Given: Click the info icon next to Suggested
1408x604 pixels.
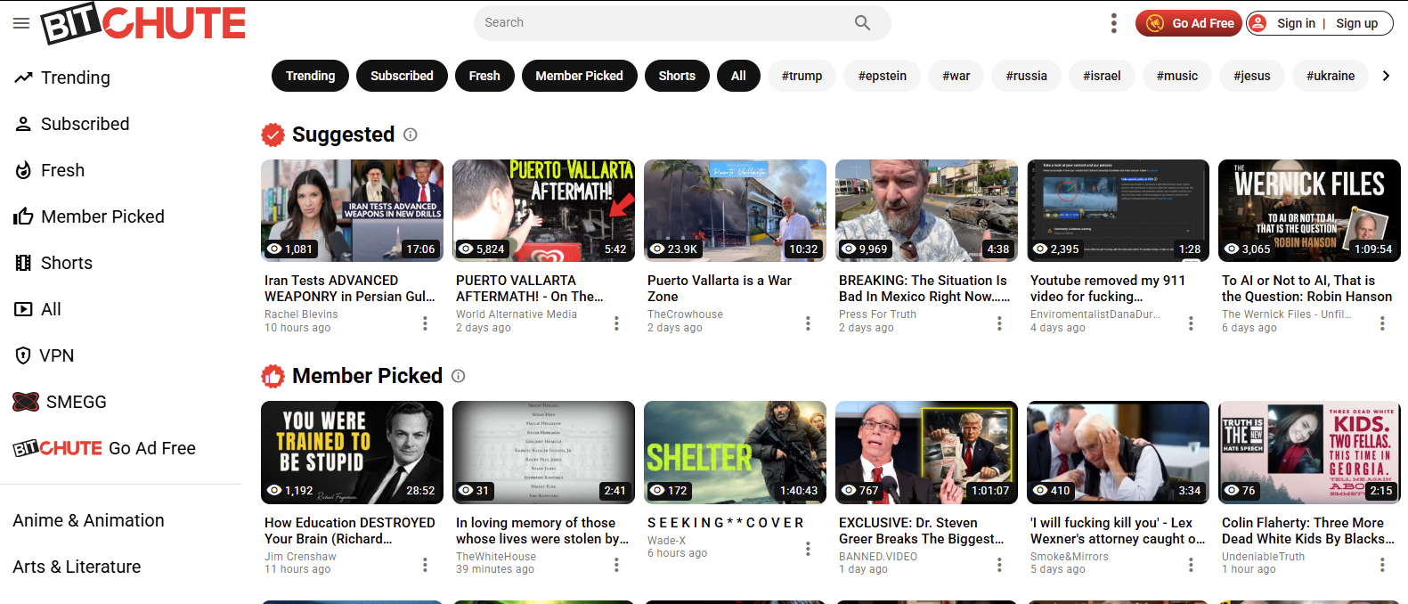Looking at the screenshot, I should 411,135.
